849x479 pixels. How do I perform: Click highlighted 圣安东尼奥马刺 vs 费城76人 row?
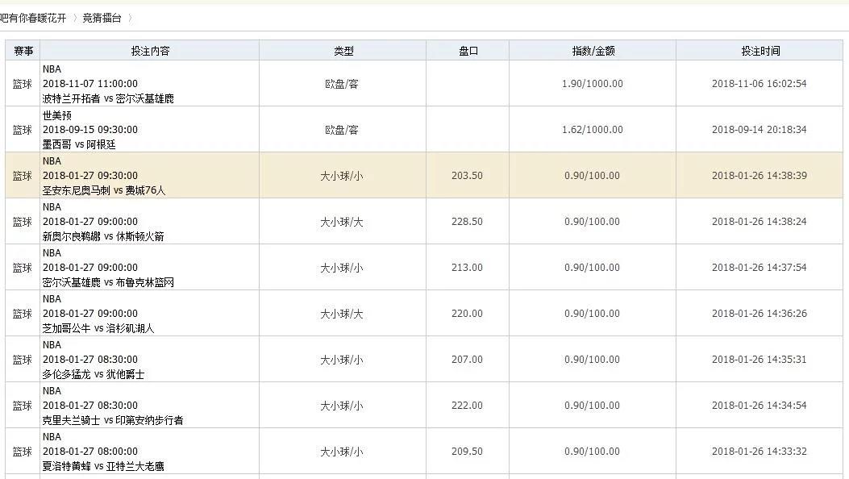point(104,190)
